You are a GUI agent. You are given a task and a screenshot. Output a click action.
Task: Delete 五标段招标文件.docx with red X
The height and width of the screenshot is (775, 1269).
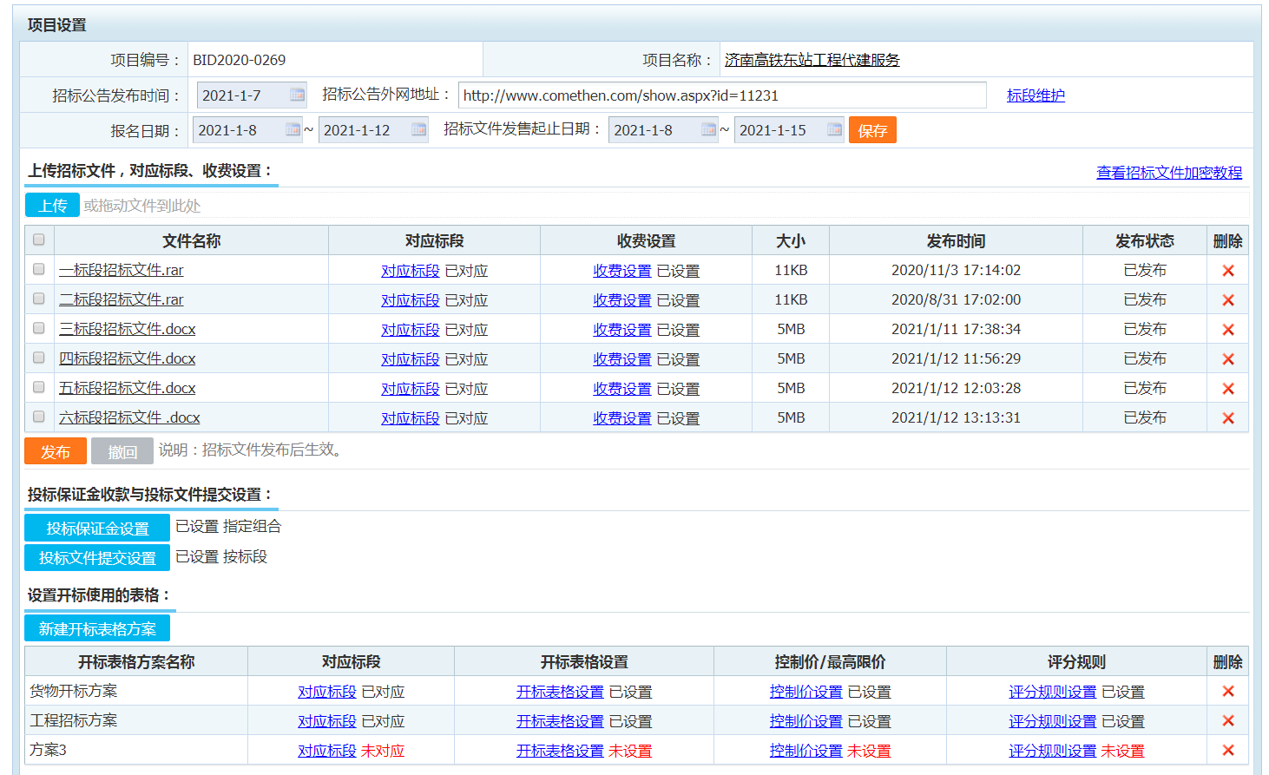coord(1228,389)
